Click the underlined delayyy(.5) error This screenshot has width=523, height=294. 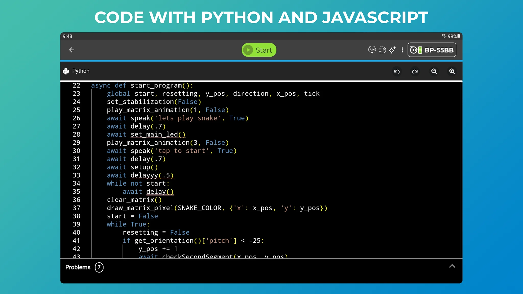pos(152,175)
